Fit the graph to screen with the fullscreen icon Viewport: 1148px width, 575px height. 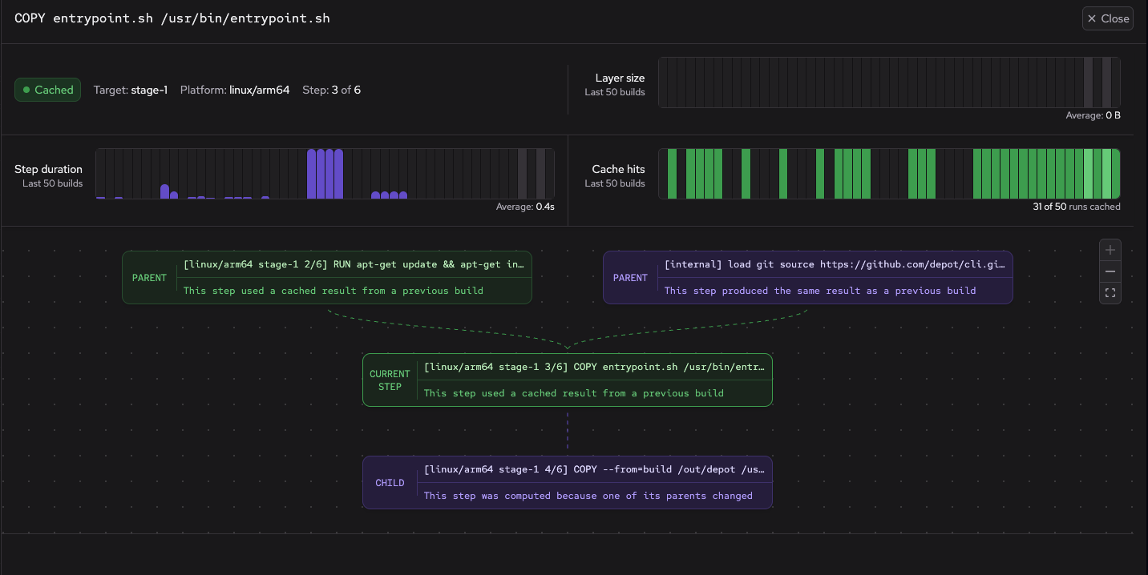click(x=1110, y=292)
